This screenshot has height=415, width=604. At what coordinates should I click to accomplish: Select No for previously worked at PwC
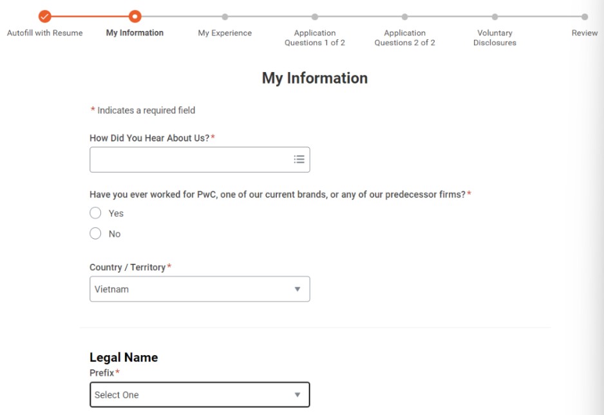96,234
